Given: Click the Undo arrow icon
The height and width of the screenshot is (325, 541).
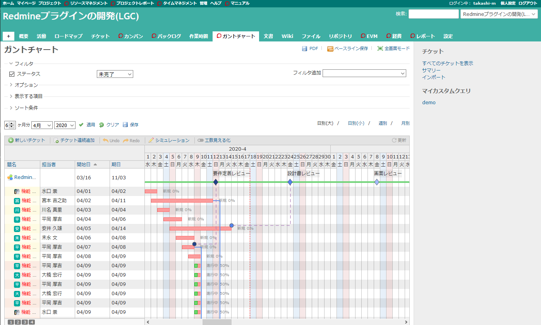Looking at the screenshot, I should point(105,140).
